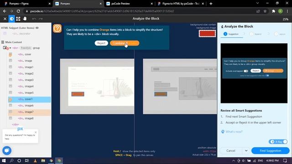Check the box beside div cover
This screenshot has height=164, width=292.
[10, 55]
